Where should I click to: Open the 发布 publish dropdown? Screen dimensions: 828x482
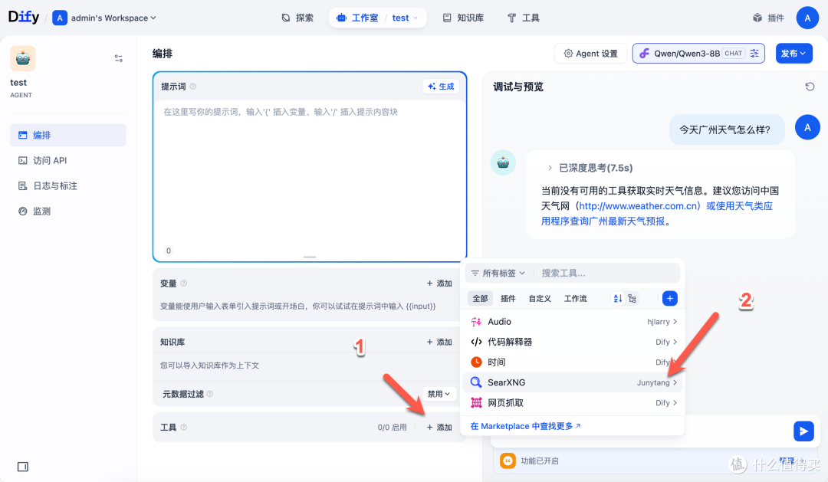pos(793,54)
